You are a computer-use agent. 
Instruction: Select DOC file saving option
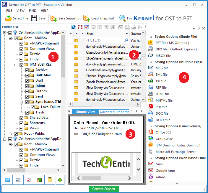click(162, 113)
